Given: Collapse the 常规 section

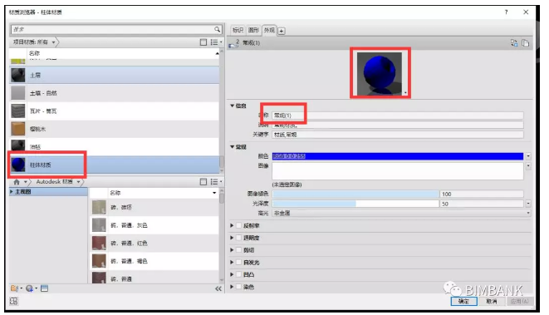Looking at the screenshot, I should pos(232,147).
